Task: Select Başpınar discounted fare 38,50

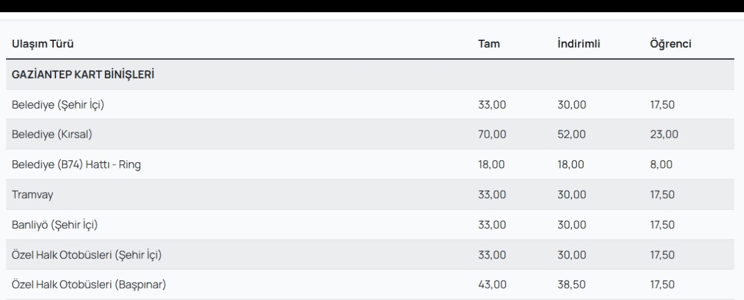Action: click(x=572, y=284)
